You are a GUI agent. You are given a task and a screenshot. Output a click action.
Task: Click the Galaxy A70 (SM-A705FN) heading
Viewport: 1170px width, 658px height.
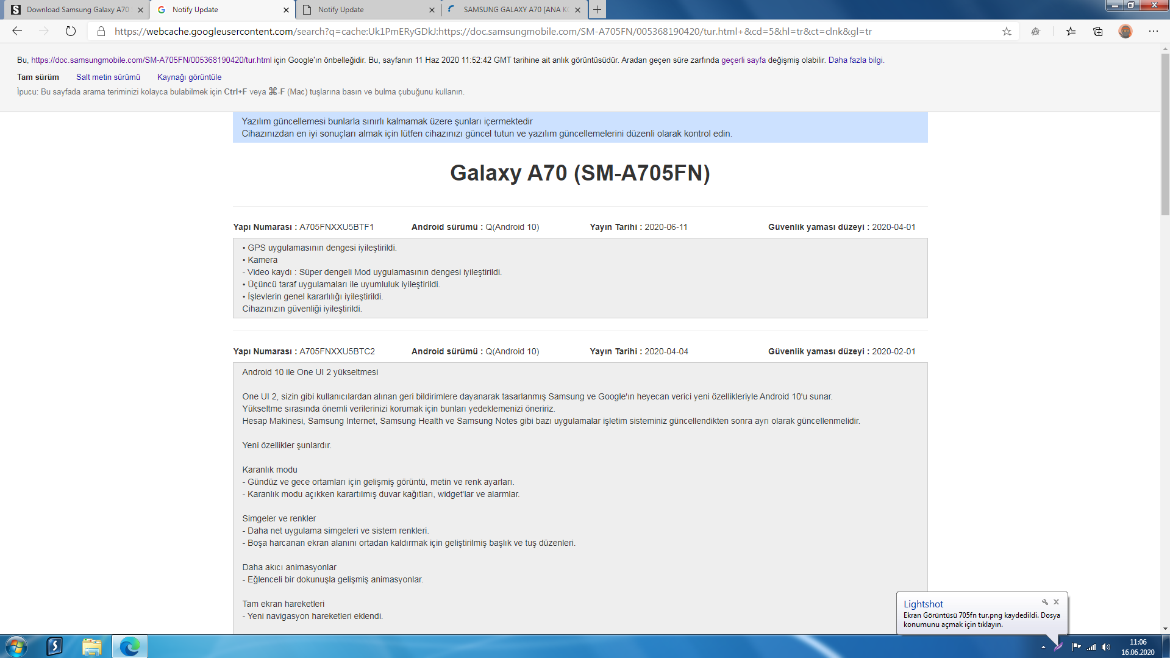[x=580, y=173]
